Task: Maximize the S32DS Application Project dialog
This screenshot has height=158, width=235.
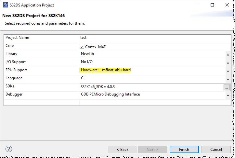Action: 212,5
